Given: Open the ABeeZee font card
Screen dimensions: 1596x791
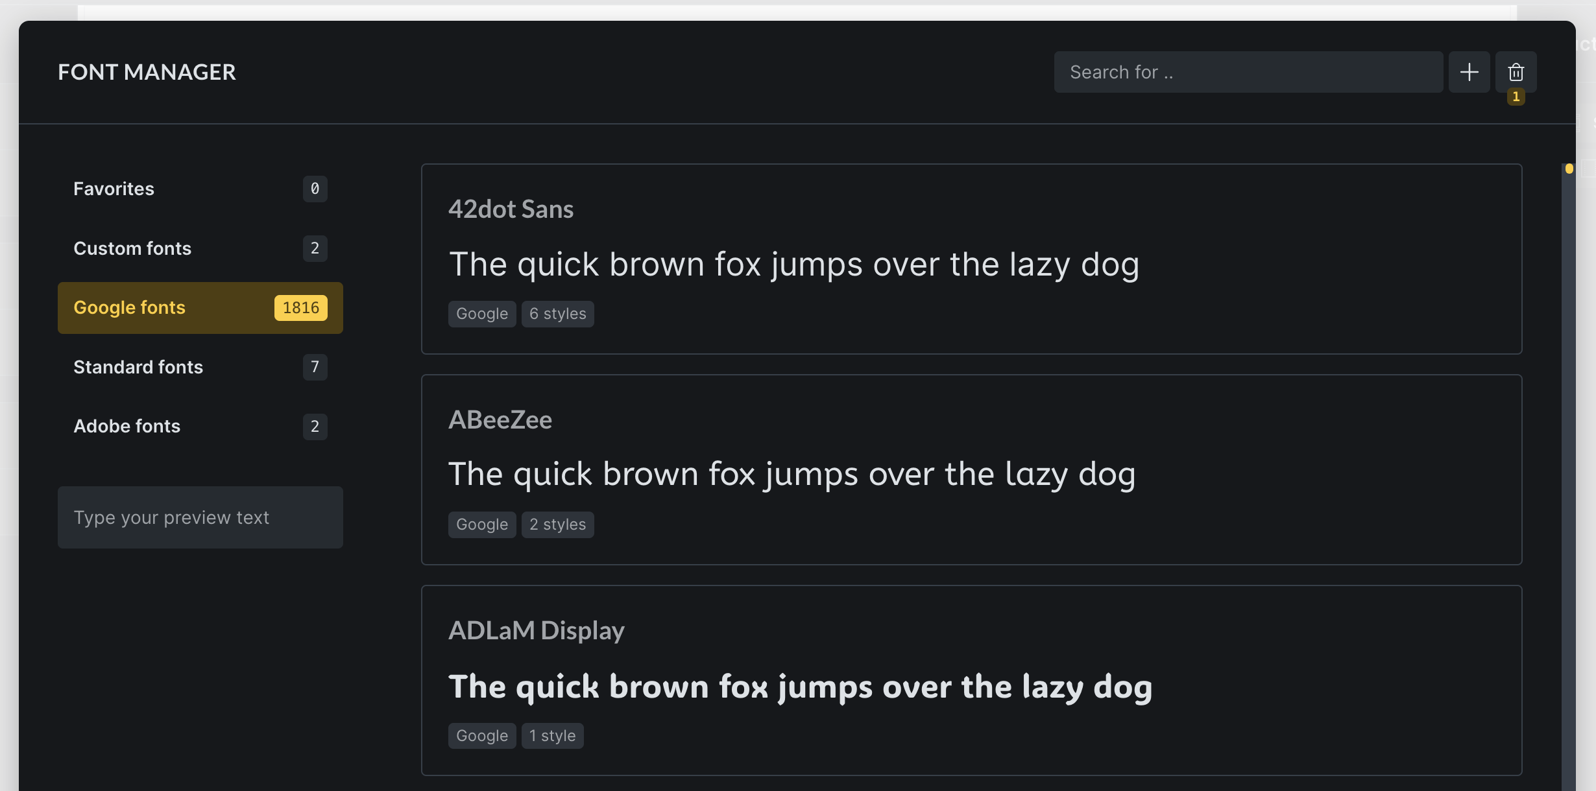Looking at the screenshot, I should pyautogui.click(x=971, y=469).
